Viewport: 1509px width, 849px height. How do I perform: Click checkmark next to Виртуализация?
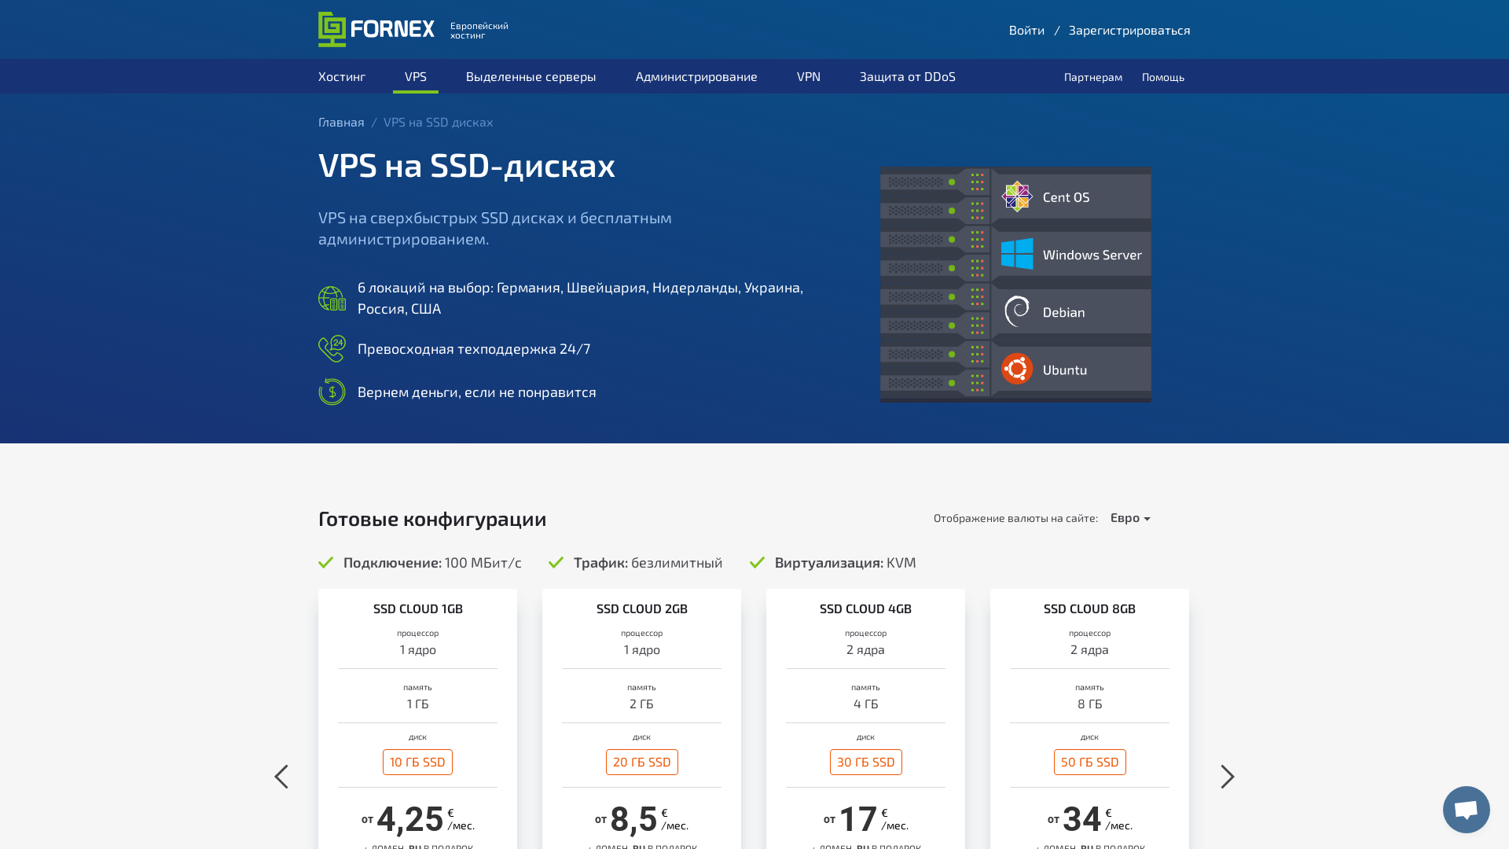[x=758, y=562]
